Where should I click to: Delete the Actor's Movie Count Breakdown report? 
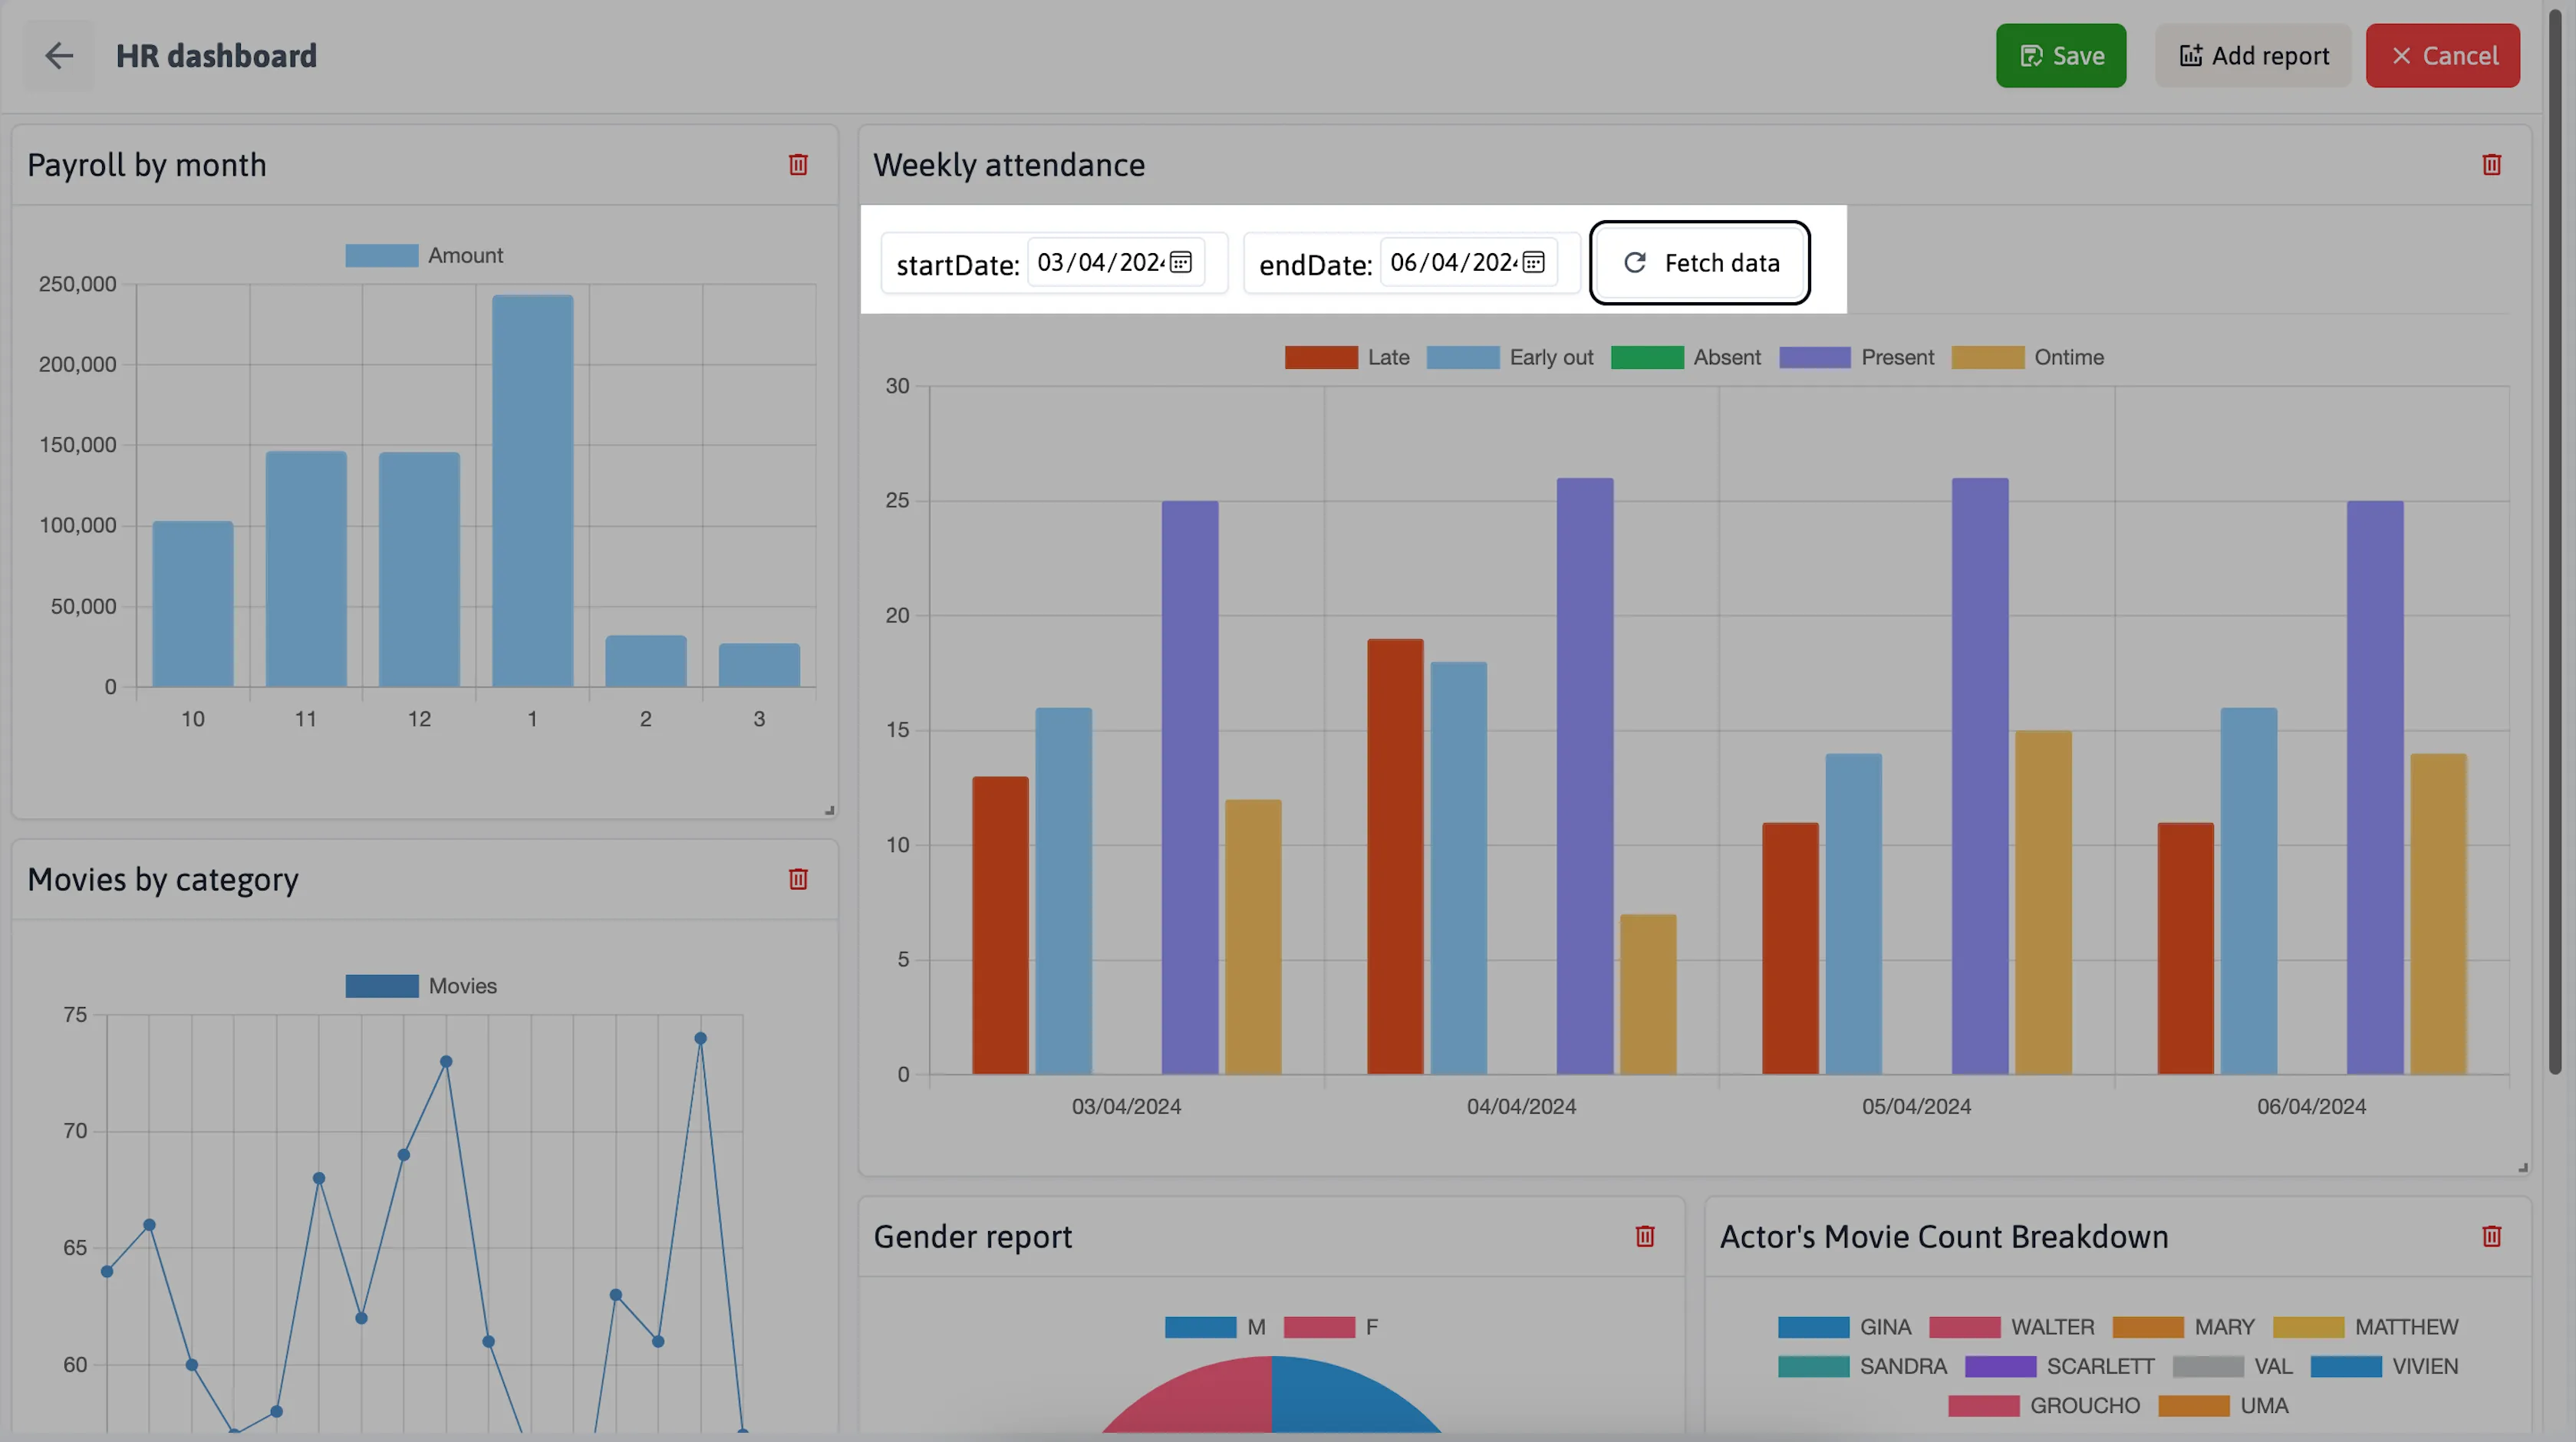tap(2491, 1236)
